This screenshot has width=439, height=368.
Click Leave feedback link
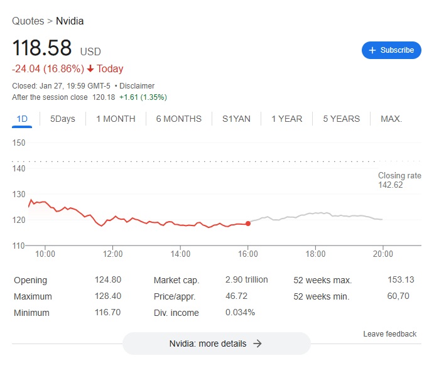(390, 334)
